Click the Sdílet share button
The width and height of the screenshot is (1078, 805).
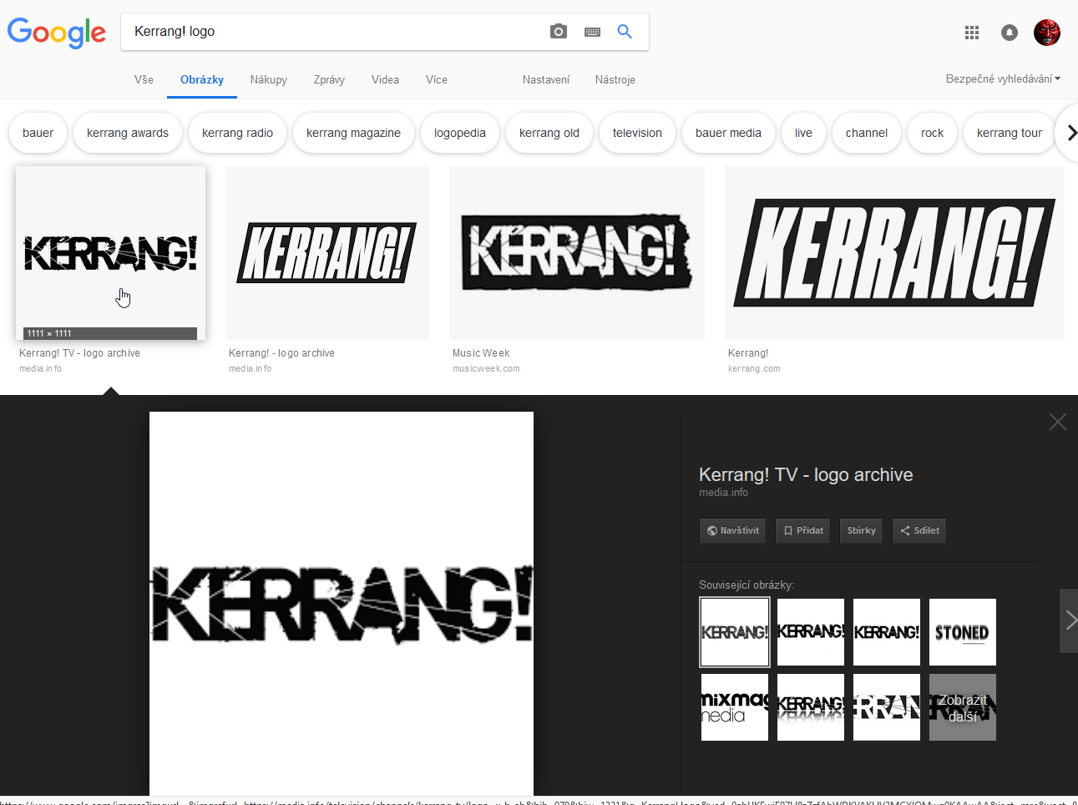(919, 530)
